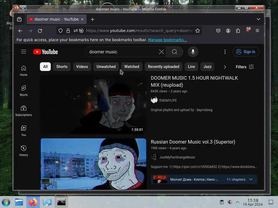Viewport: 278px width, 208px height.
Task: Click the Firefox URL address bar
Action: coord(139,31)
